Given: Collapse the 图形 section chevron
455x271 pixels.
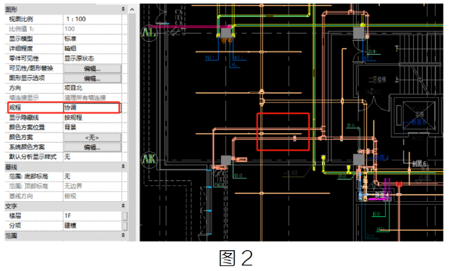Looking at the screenshot, I should (123, 9).
